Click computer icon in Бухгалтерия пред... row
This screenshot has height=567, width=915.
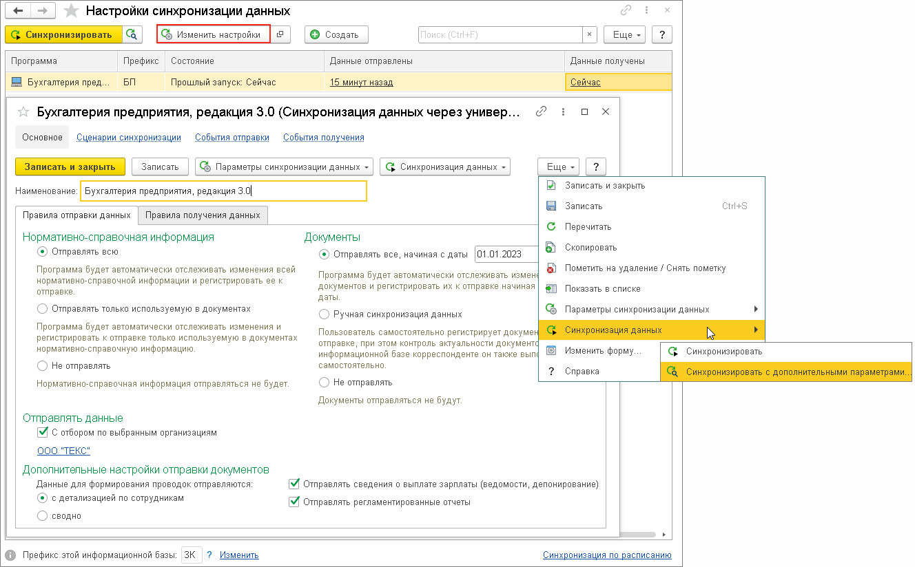17,82
